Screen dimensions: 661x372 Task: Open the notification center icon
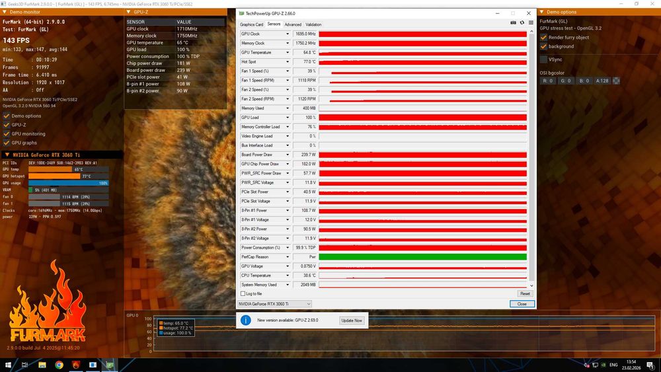tap(651, 365)
